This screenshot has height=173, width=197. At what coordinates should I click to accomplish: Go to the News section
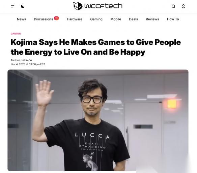(x=21, y=19)
